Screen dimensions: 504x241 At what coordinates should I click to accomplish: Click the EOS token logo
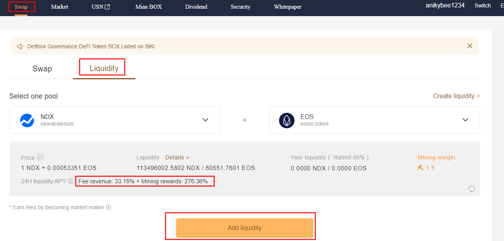coord(287,120)
